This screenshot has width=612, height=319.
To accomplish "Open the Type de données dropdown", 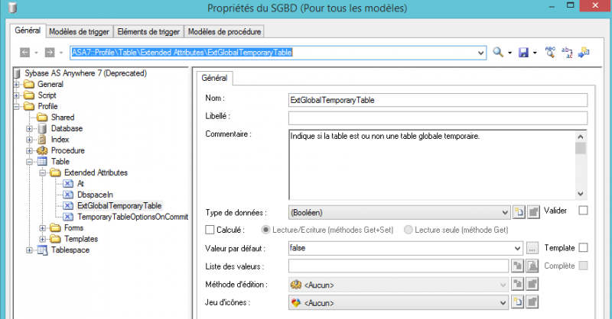I will point(505,213).
